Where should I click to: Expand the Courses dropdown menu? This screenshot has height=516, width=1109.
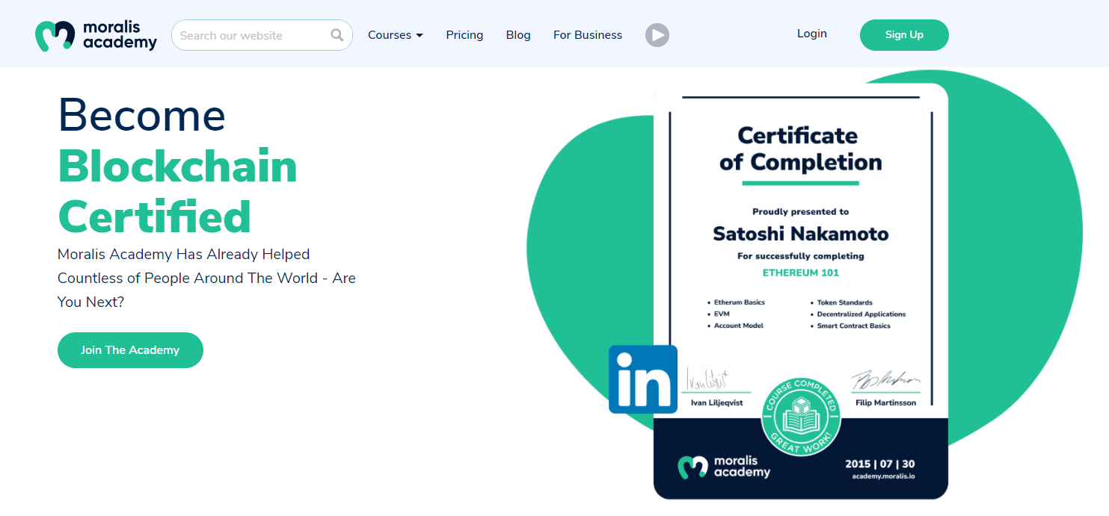point(396,35)
